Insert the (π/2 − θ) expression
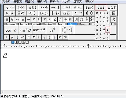 (67, 30)
